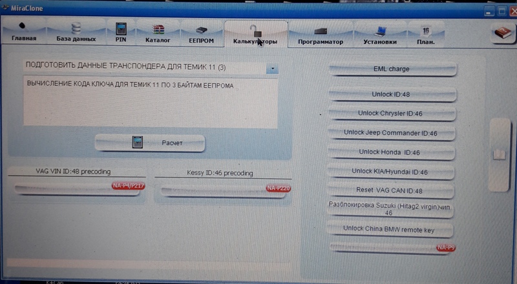
Task: Select the Калькуляторы tab
Action: coord(255,35)
